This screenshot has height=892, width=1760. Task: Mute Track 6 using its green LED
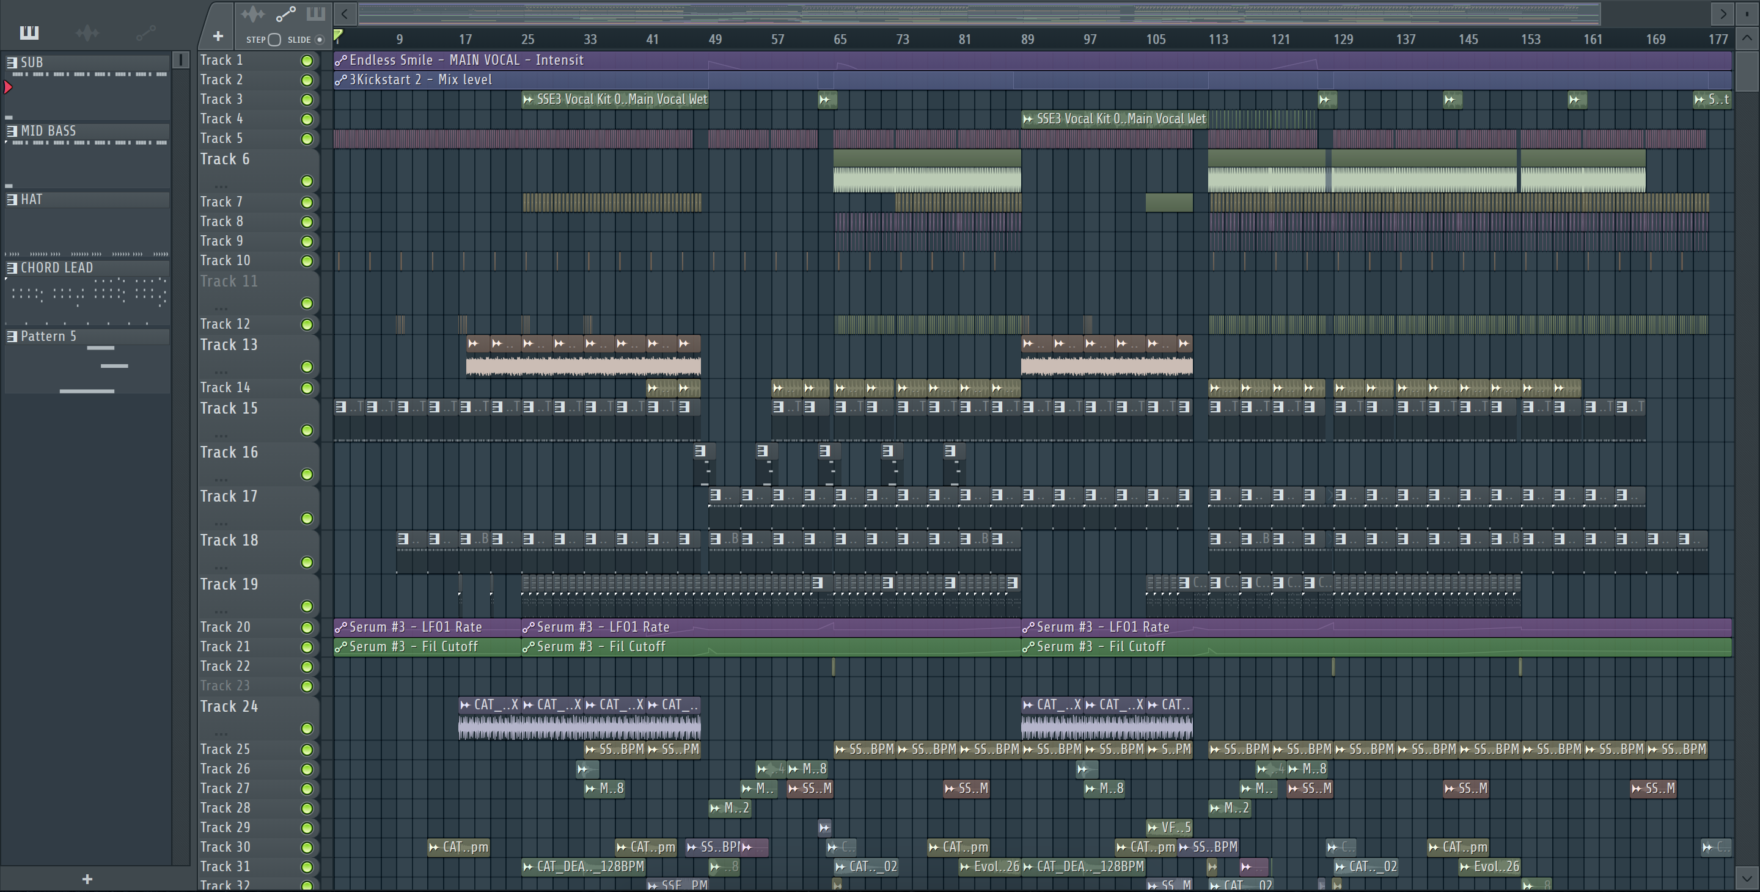[x=307, y=181]
